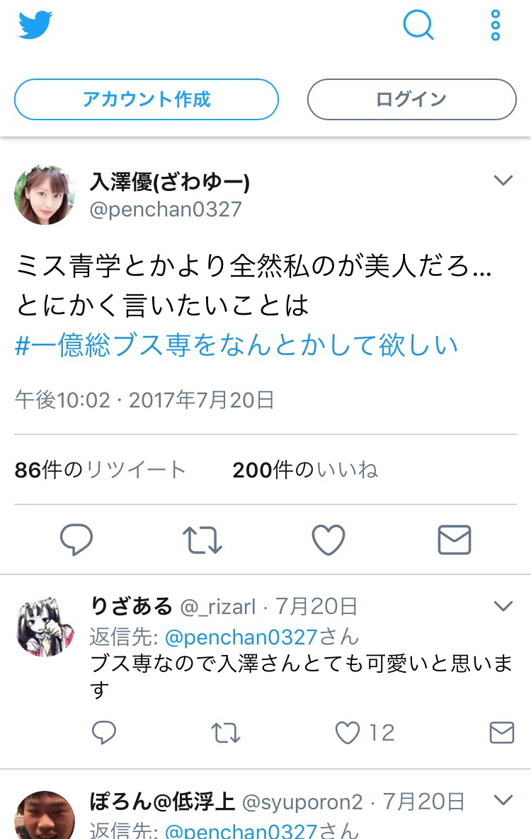The height and width of the screenshot is (839, 531).
Task: Retweet the main tweet by 入澤優
Action: pos(202,539)
